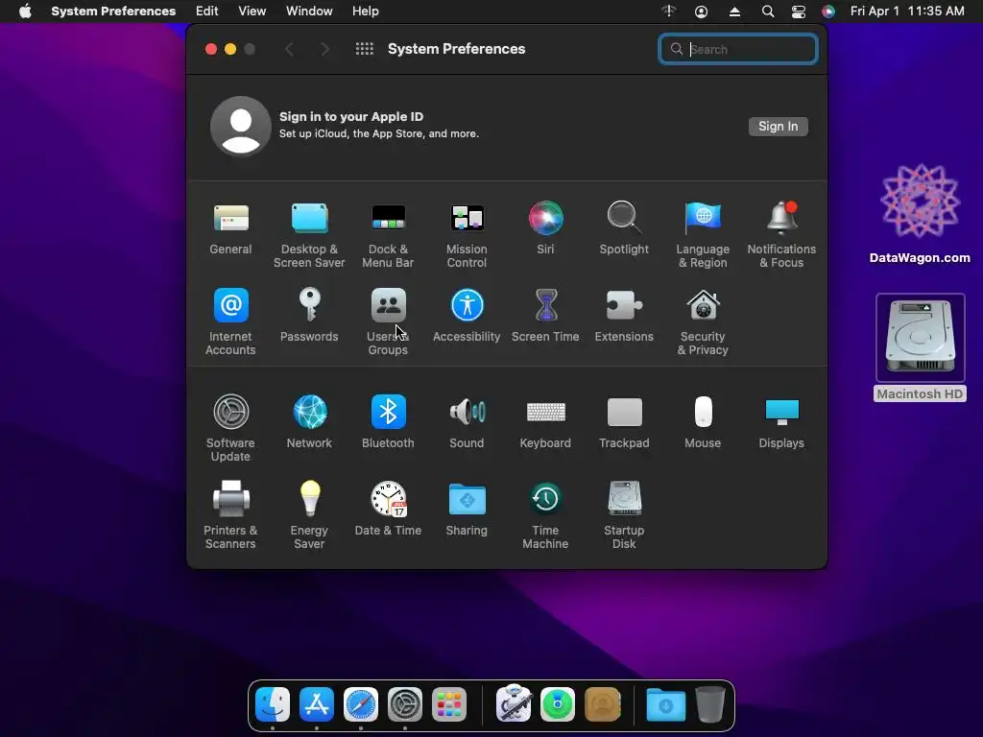
Task: Open the brown Contacts icon in the Dock
Action: (603, 704)
